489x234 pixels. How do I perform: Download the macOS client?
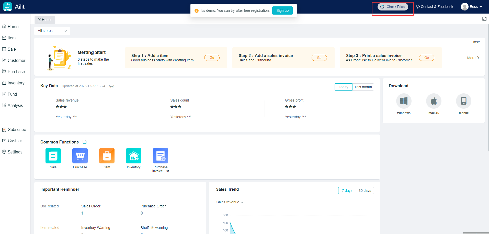[434, 101]
